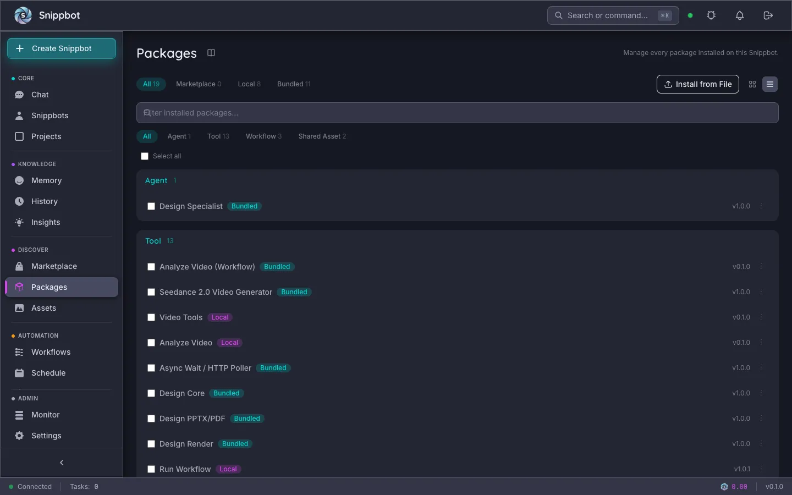The image size is (792, 495).
Task: Click the logout icon in the header
Action: click(x=768, y=15)
